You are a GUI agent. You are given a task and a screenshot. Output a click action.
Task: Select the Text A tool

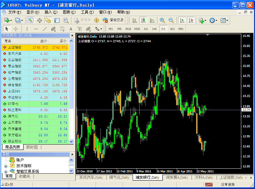coord(71,29)
